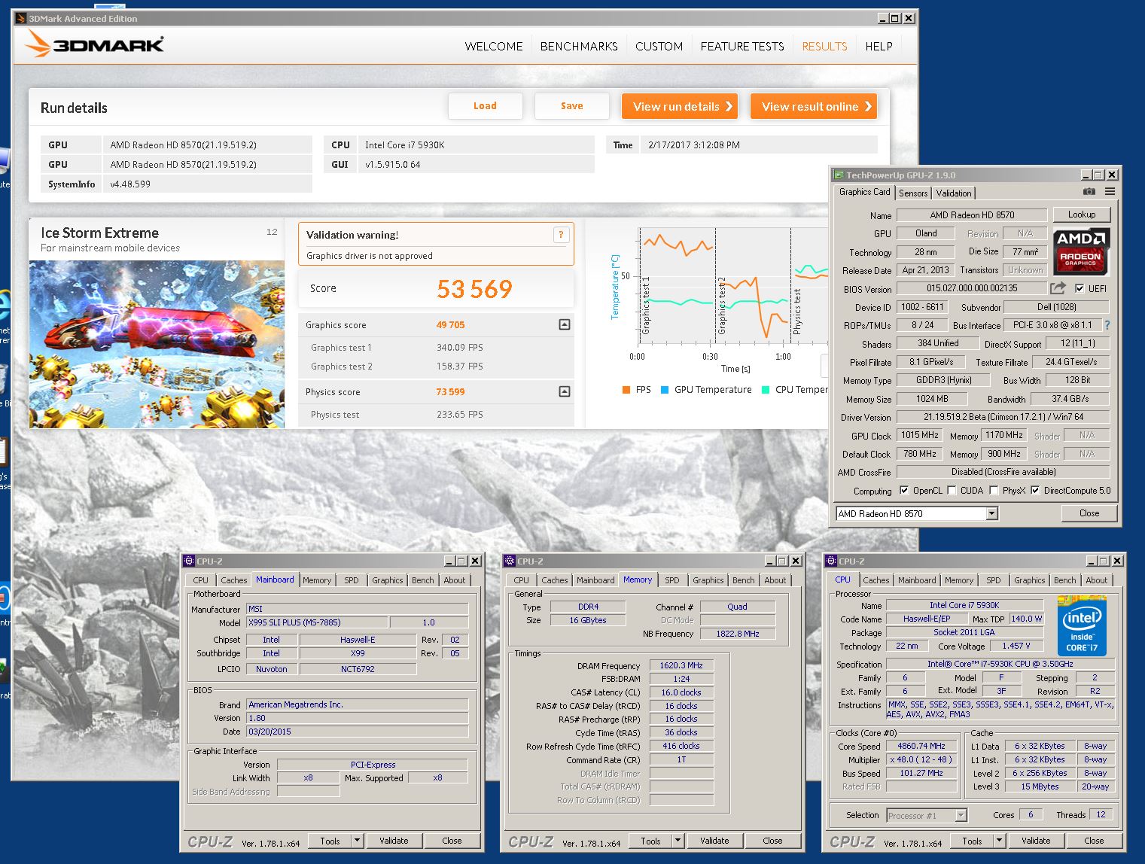This screenshot has width=1145, height=864.
Task: Click the Bus Interface question mark in GPU-Z
Action: click(x=1107, y=325)
